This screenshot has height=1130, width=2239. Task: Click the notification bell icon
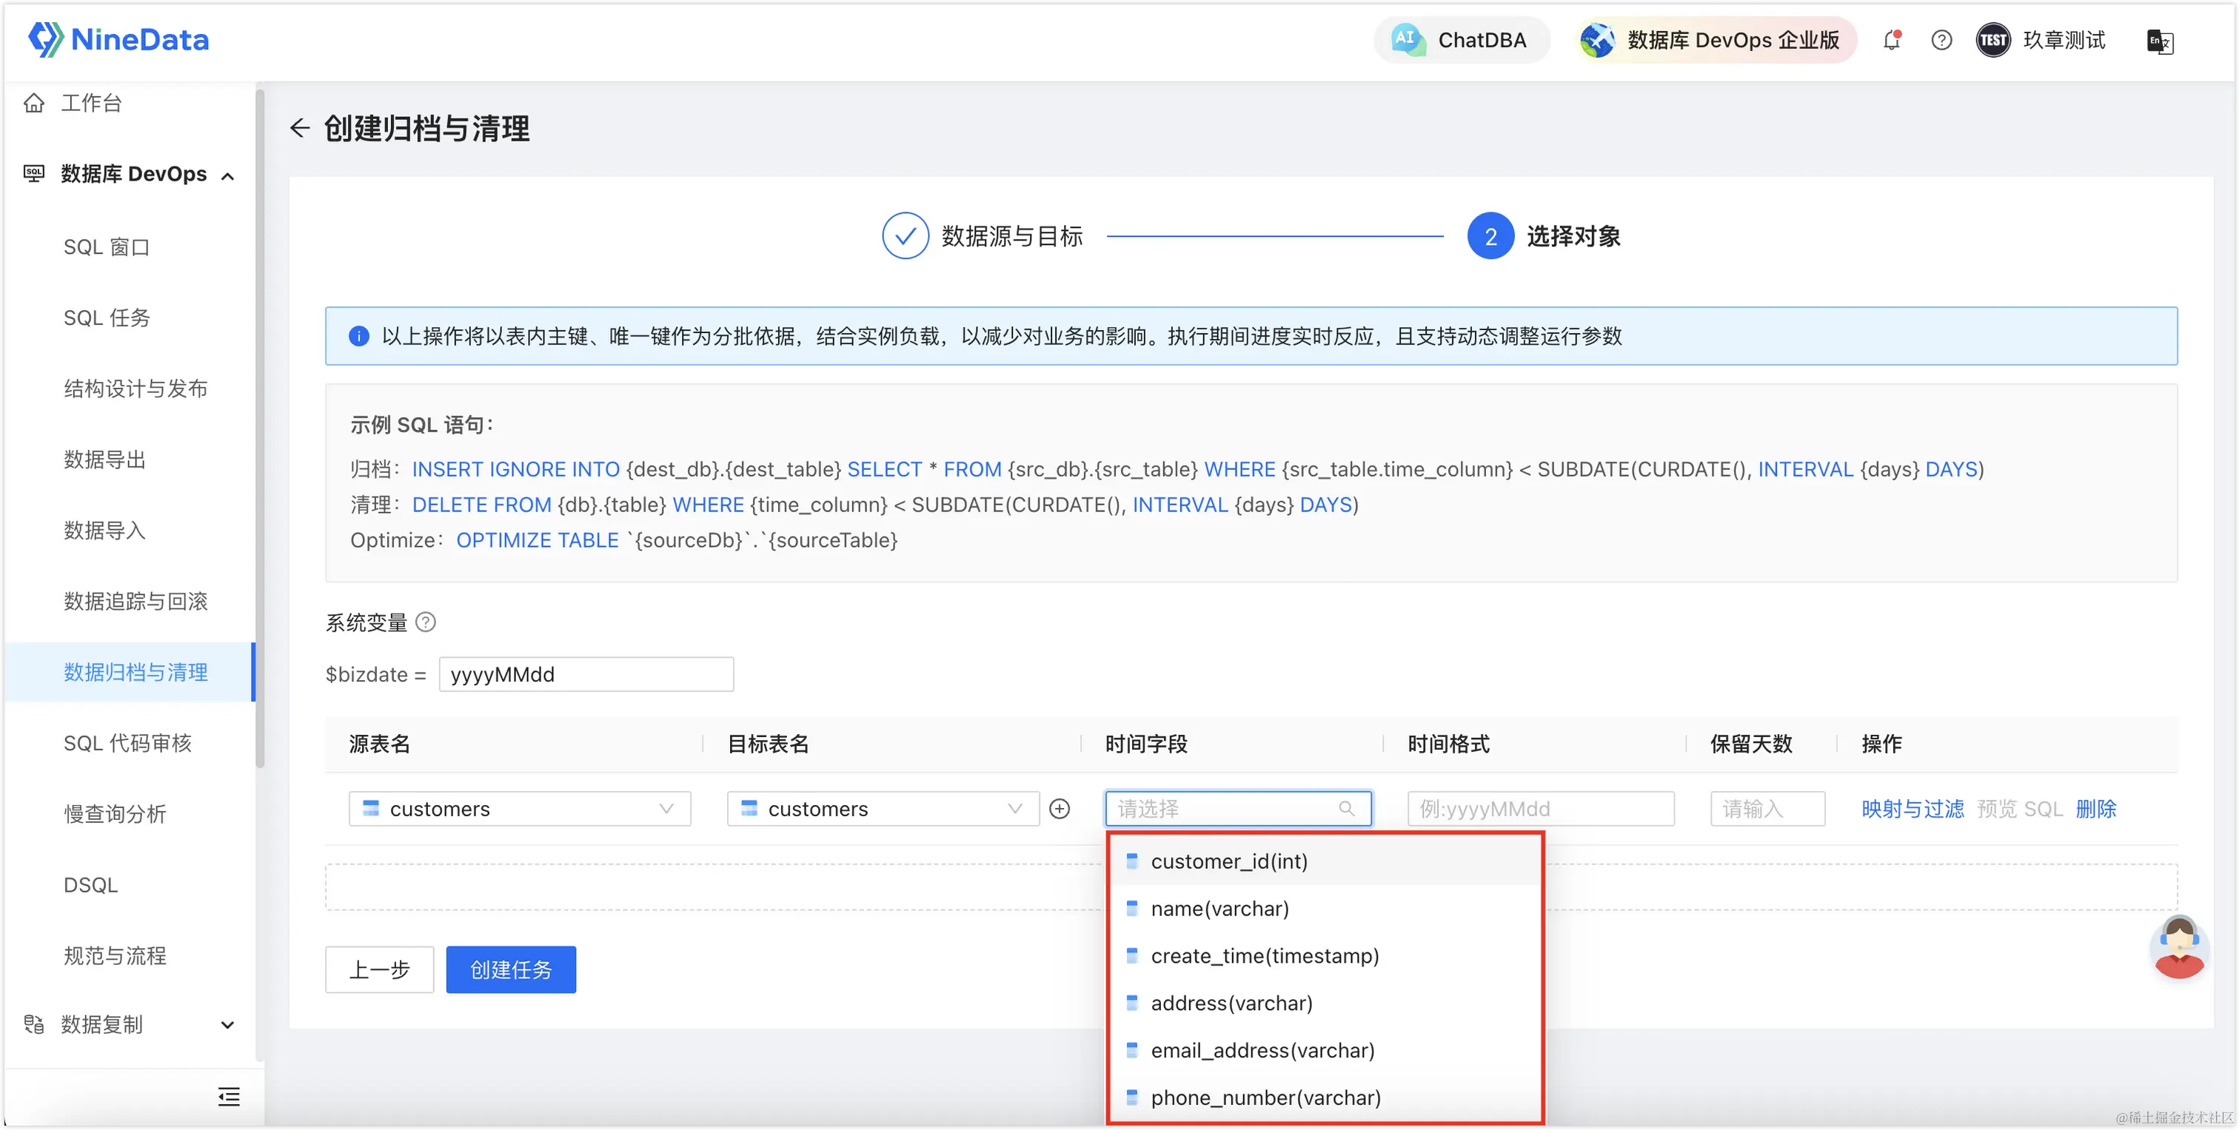[x=1891, y=40]
